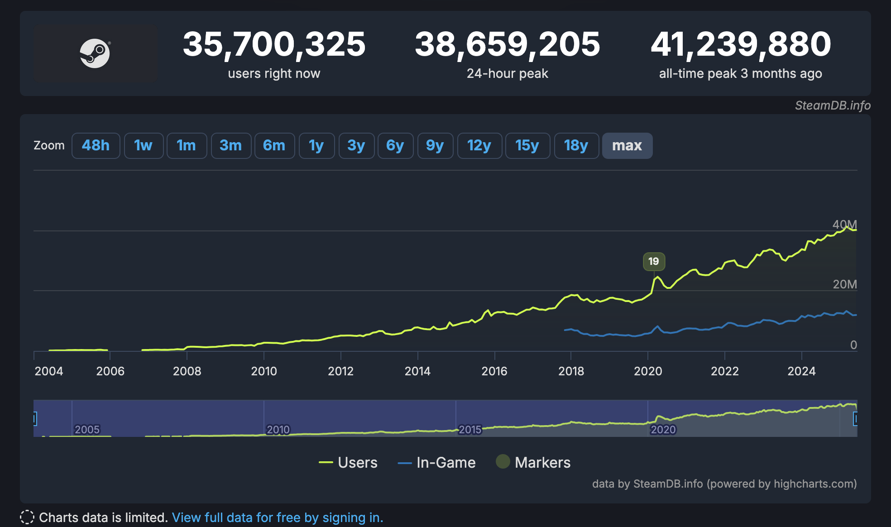The height and width of the screenshot is (527, 891).
Task: Toggle the Users series in legend
Action: (348, 463)
